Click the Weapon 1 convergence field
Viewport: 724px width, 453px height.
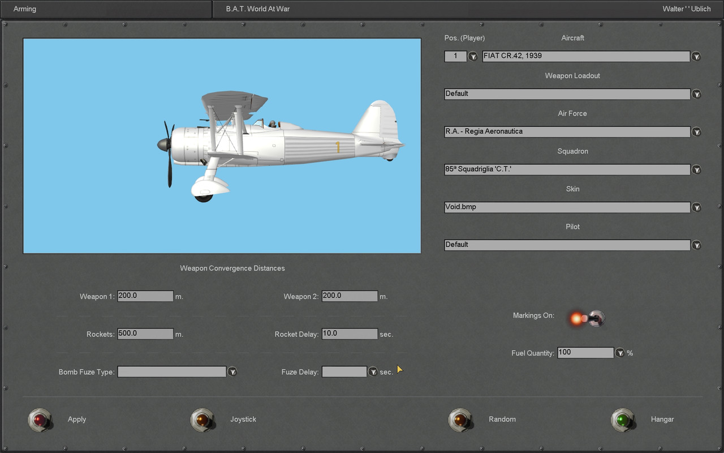point(145,296)
